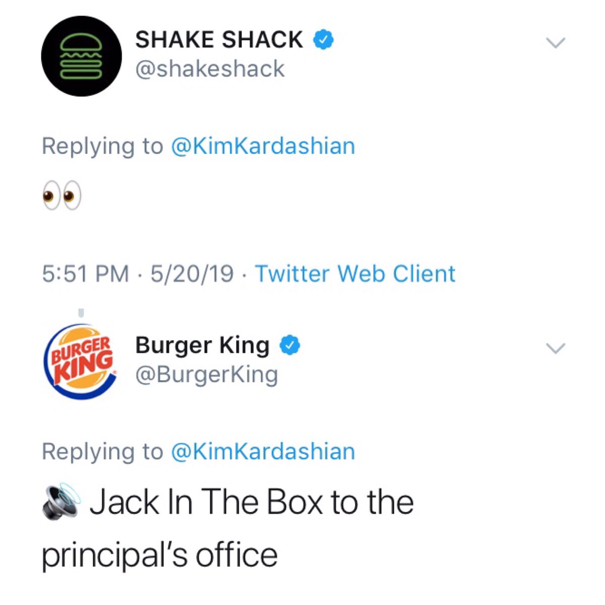Click Shake Shack's blue verified badge

pos(324,39)
